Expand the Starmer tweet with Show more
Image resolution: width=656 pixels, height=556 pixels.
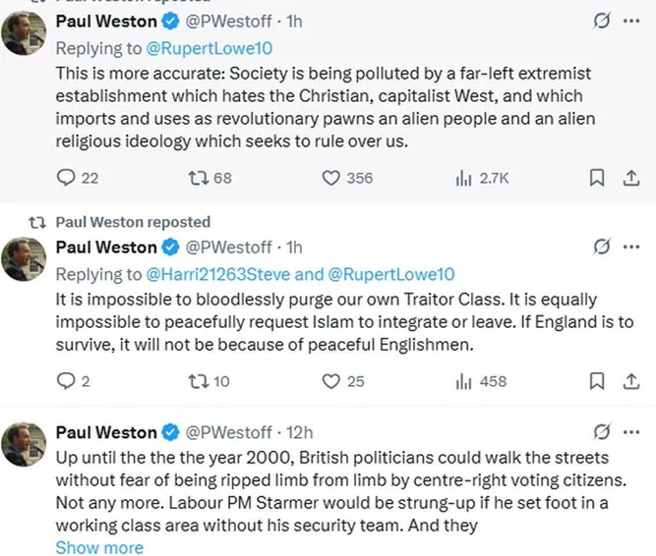pos(99,548)
